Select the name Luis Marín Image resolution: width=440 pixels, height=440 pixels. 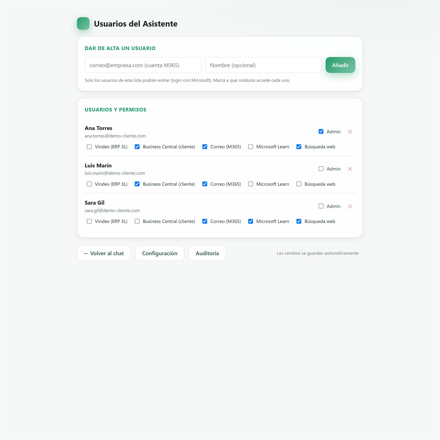pos(98,165)
